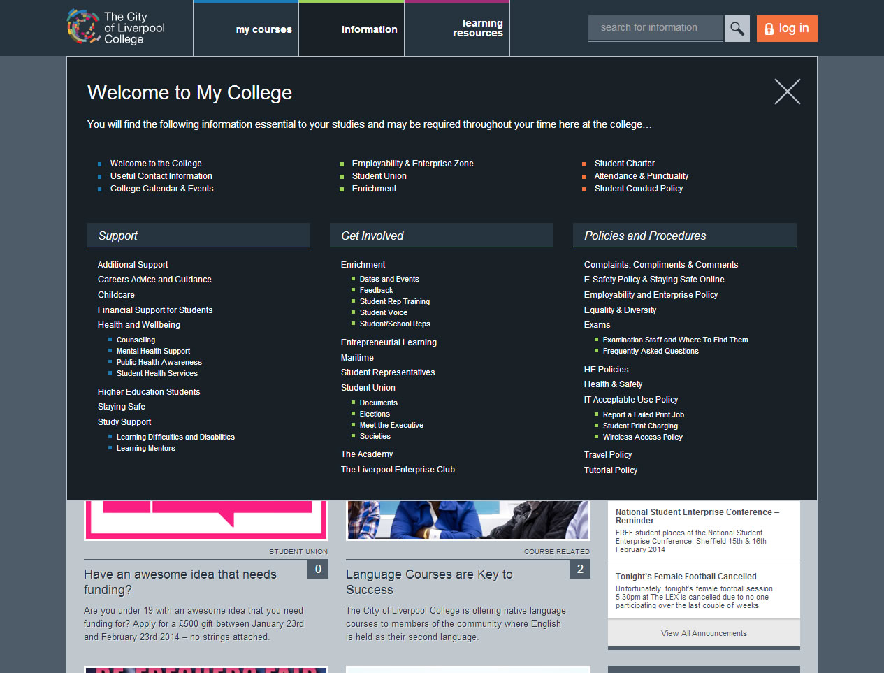Screen dimensions: 884x673
Task: Open The Academy link
Action: coord(367,454)
